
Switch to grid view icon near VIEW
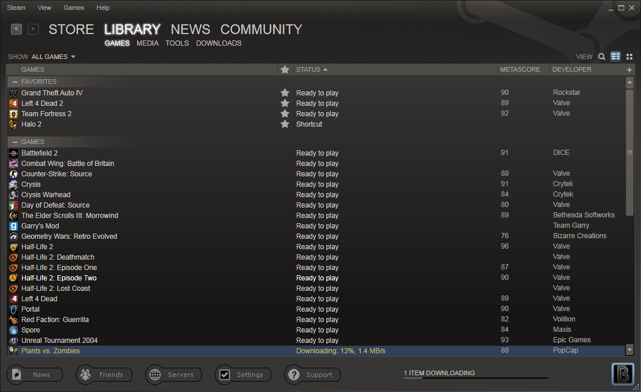tap(629, 56)
